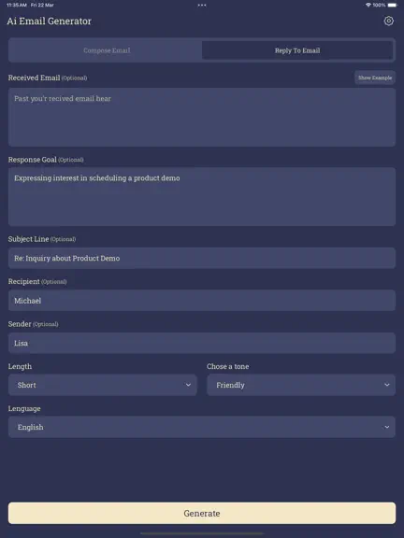This screenshot has width=404, height=538.
Task: Tap the Wi-Fi status icon
Action: coord(368,6)
